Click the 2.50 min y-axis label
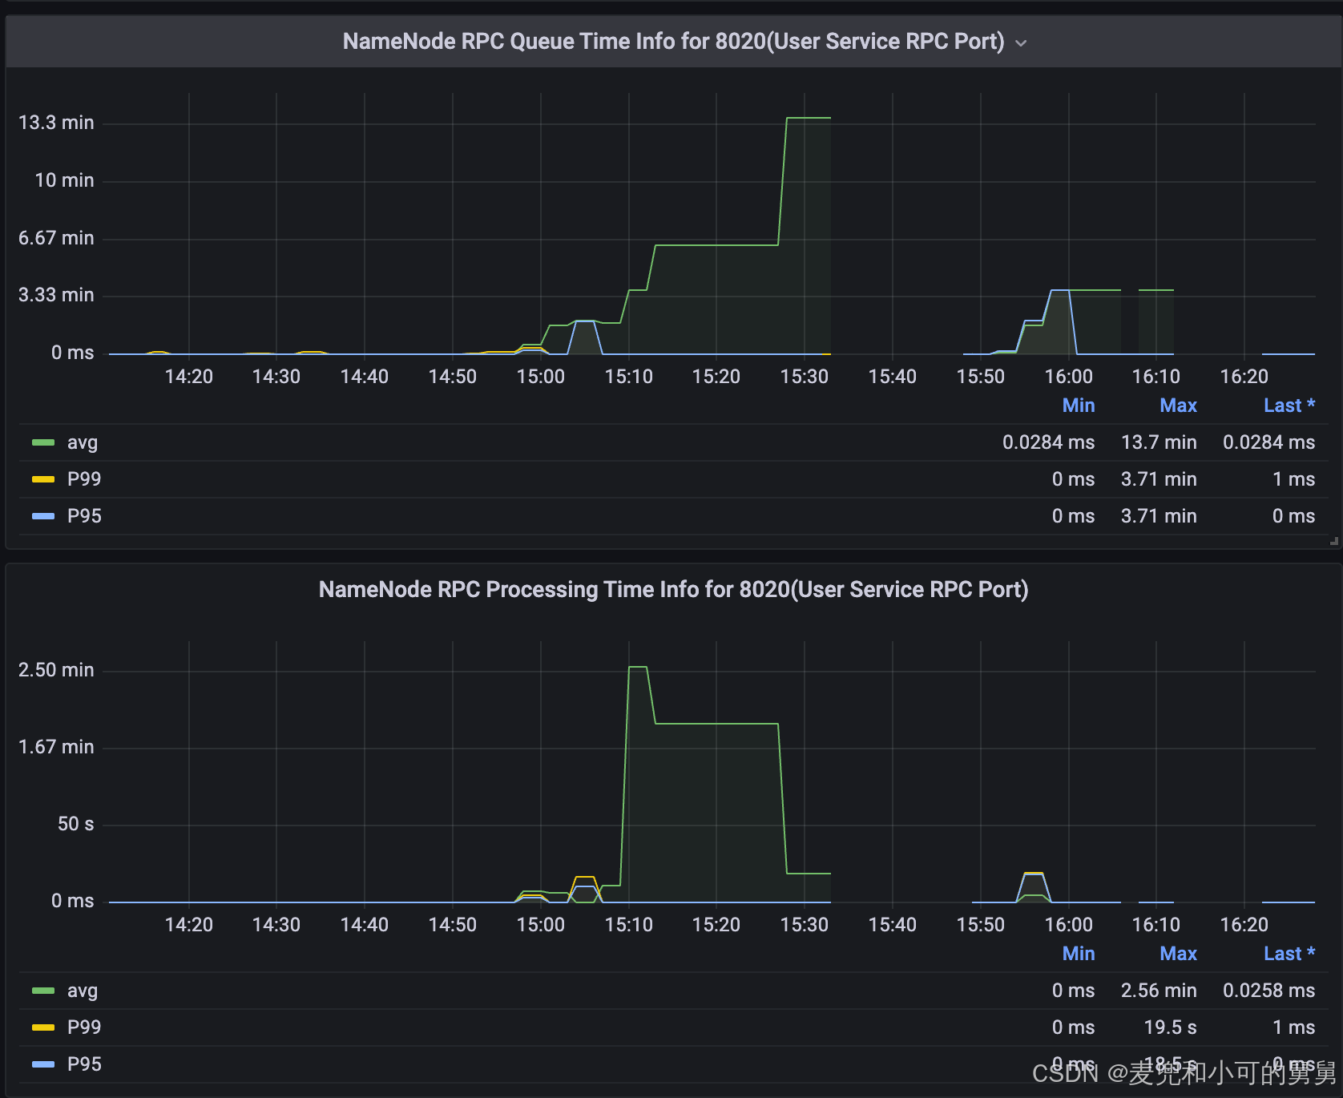Viewport: 1343px width, 1098px height. coord(56,670)
